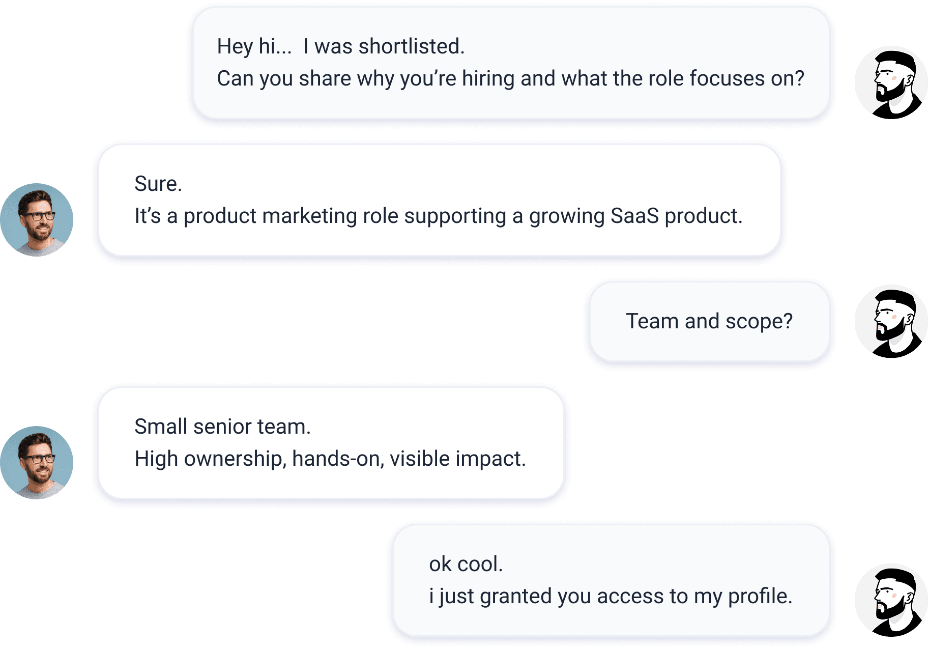Click the "Sure." reply text
The width and height of the screenshot is (928, 649).
(158, 184)
